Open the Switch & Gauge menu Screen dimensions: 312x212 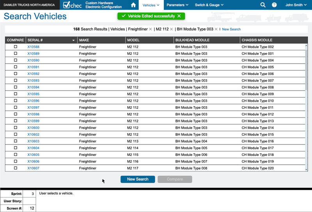tap(209, 5)
